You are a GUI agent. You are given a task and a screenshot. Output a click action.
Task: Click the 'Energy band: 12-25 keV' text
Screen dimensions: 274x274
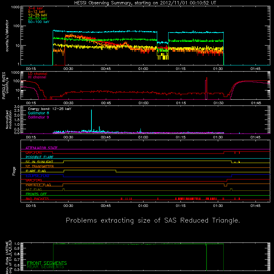(50, 109)
